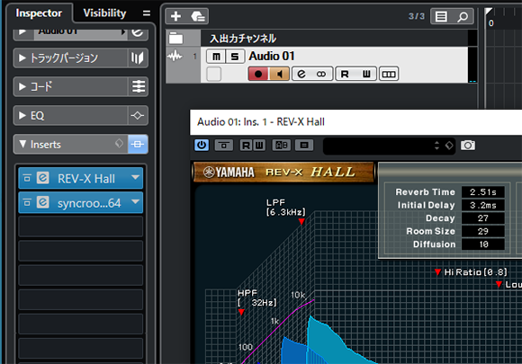Click the Audio 01 waveform icon
Image resolution: width=522 pixels, height=364 pixels.
tap(175, 56)
